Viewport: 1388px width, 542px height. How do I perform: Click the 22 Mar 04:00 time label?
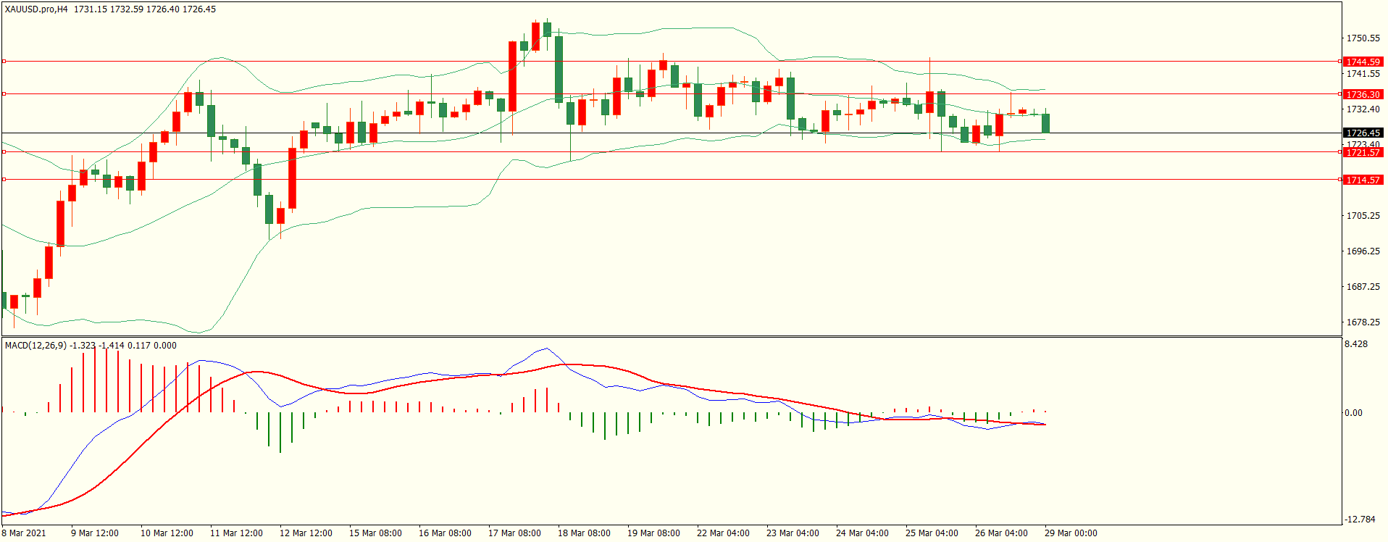[723, 533]
